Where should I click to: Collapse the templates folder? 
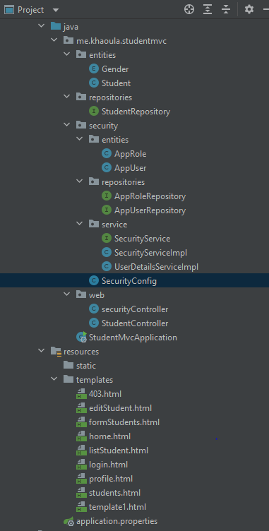(54, 380)
